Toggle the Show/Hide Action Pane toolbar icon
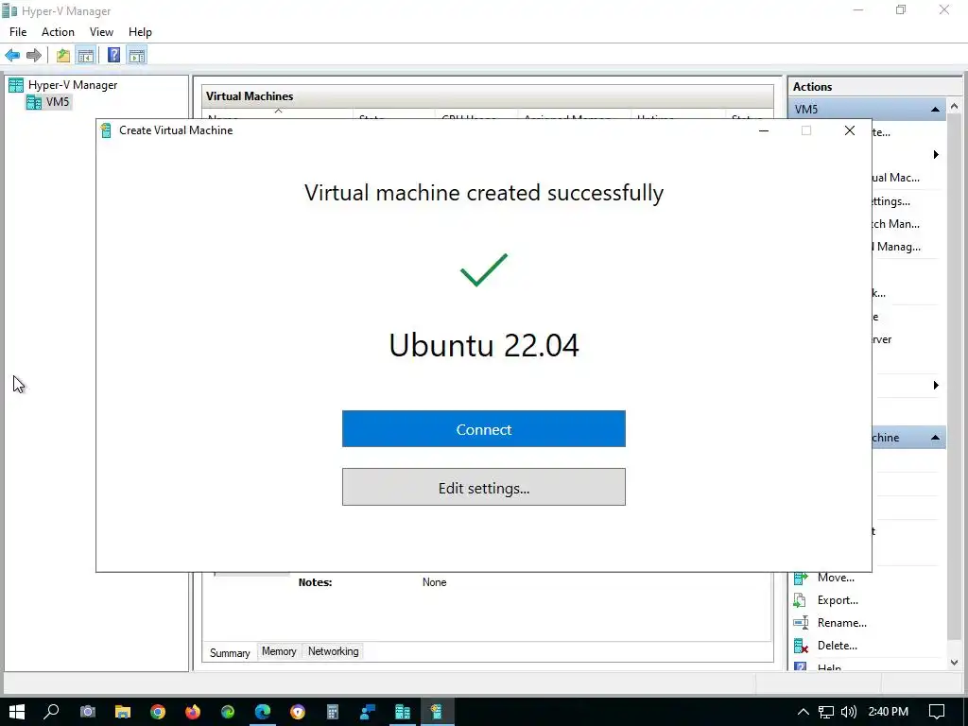The width and height of the screenshot is (968, 726). click(137, 56)
